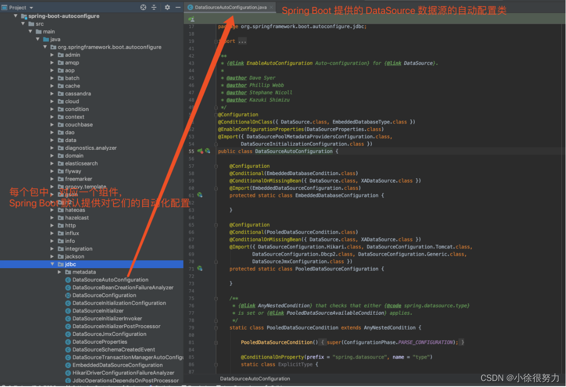Viewport: 566px width, 387px height.
Task: Expand the metadata folder under jdbc
Action: point(59,272)
